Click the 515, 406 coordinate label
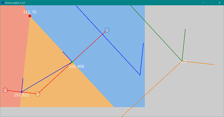 (76, 66)
